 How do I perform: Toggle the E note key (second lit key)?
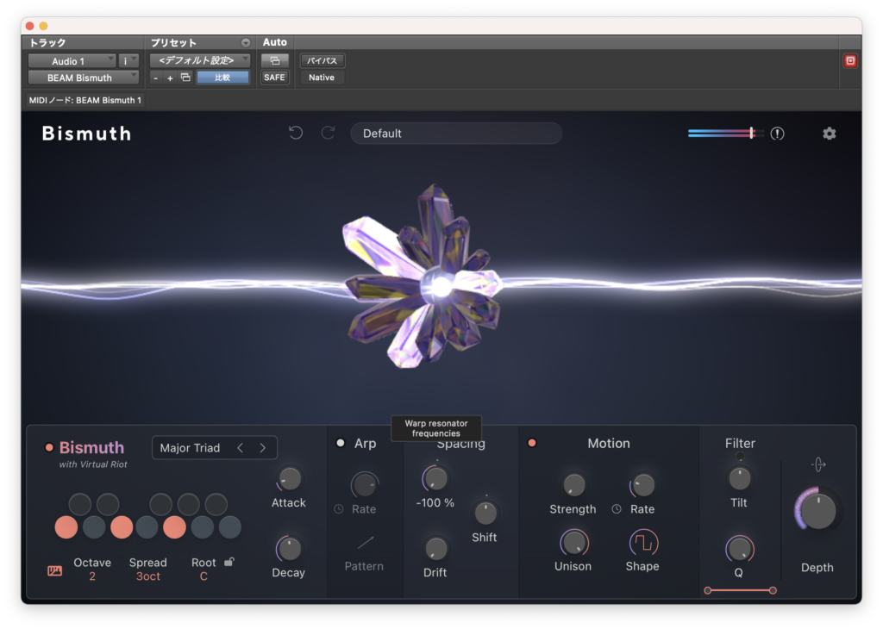122,527
